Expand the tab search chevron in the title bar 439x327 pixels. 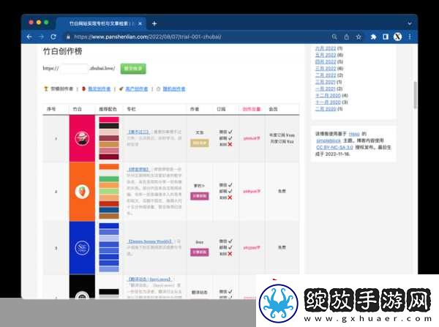coord(410,24)
